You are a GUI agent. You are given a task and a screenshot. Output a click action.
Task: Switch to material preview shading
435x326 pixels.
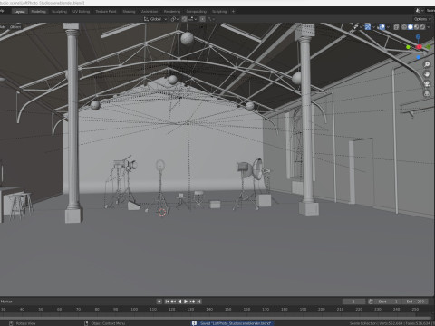pyautogui.click(x=416, y=27)
